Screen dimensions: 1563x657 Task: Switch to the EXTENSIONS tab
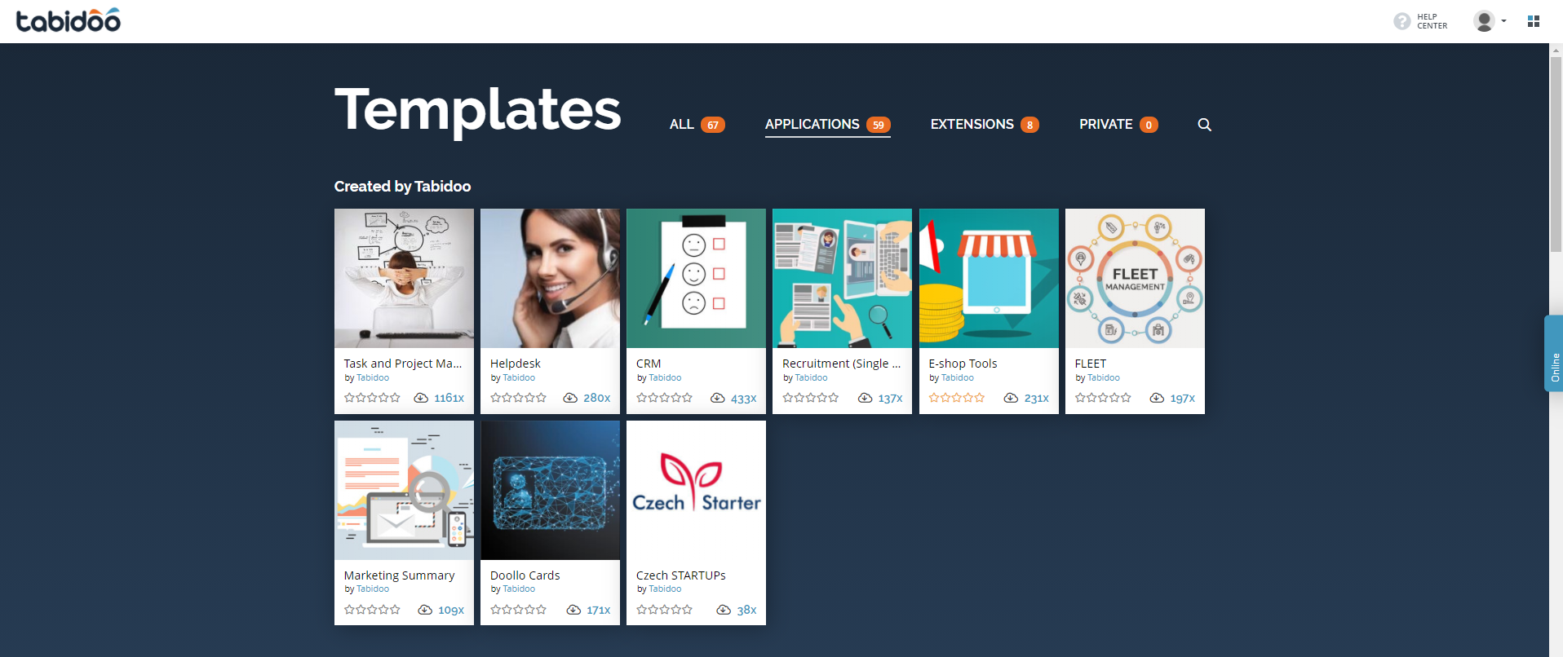(985, 125)
